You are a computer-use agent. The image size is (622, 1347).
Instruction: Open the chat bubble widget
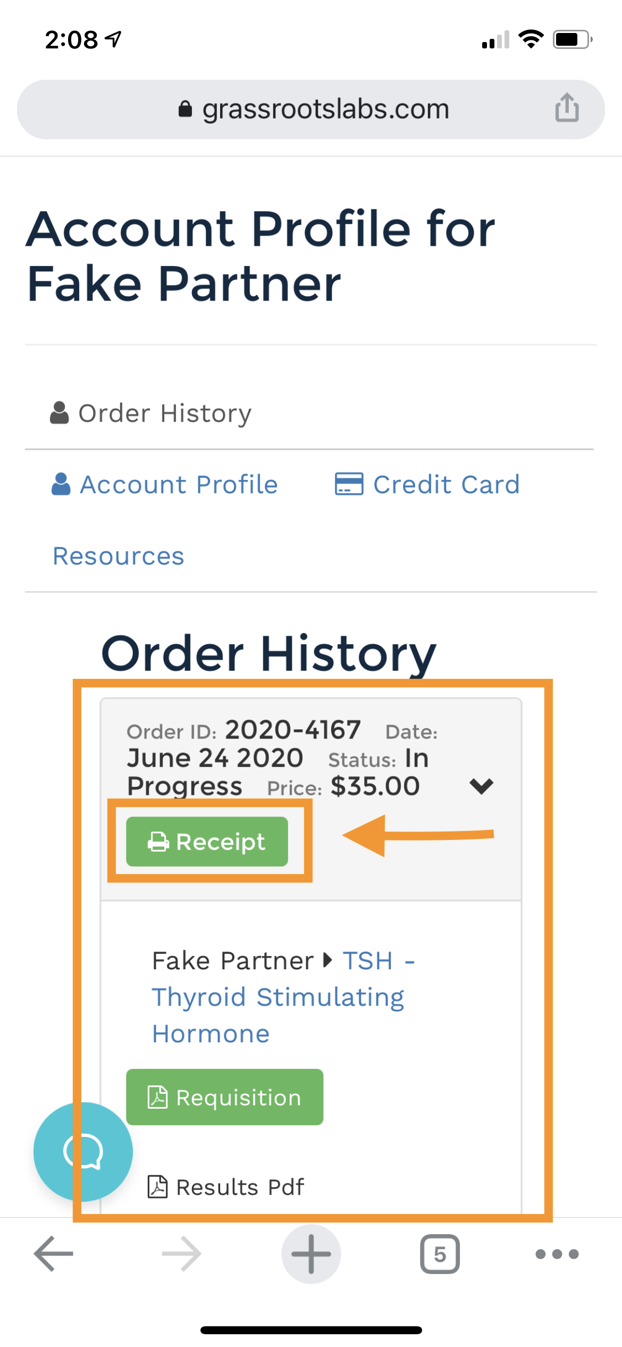(x=83, y=1151)
